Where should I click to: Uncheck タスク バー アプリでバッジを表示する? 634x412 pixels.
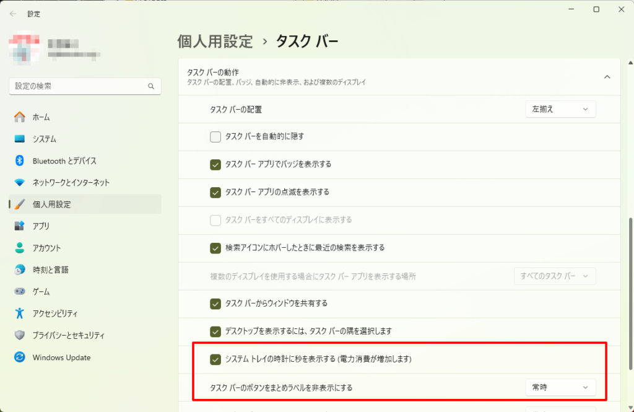pos(215,164)
